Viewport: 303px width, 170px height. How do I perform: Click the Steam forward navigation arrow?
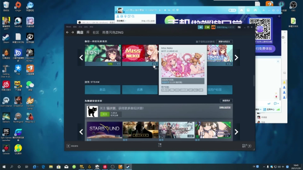72,32
